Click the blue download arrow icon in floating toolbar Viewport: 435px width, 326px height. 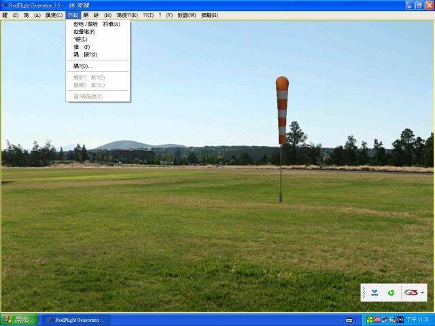tap(375, 293)
